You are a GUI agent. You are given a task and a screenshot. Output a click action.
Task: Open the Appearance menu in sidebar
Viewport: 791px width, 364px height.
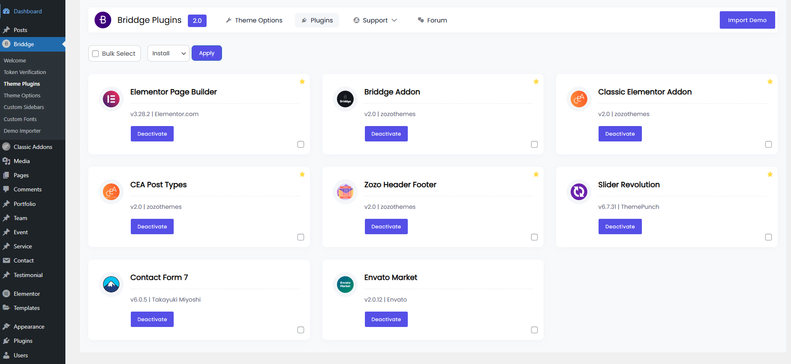tap(29, 327)
